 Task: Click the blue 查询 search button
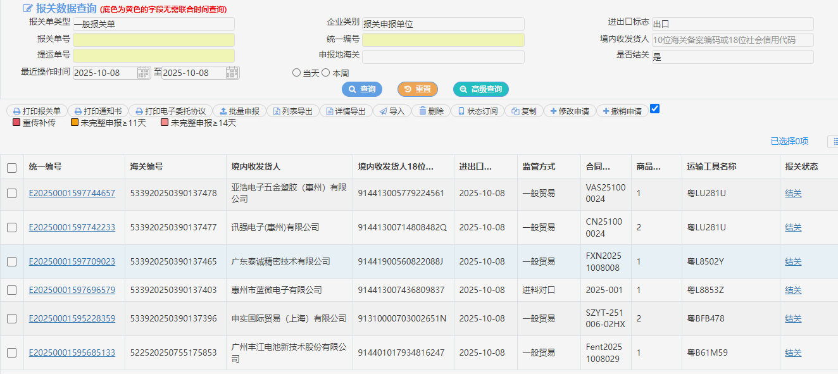[x=362, y=89]
